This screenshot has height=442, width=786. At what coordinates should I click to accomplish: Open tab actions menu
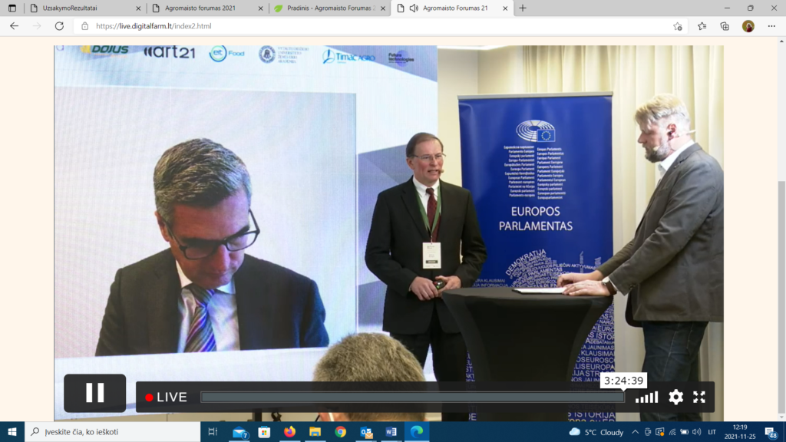[x=12, y=8]
